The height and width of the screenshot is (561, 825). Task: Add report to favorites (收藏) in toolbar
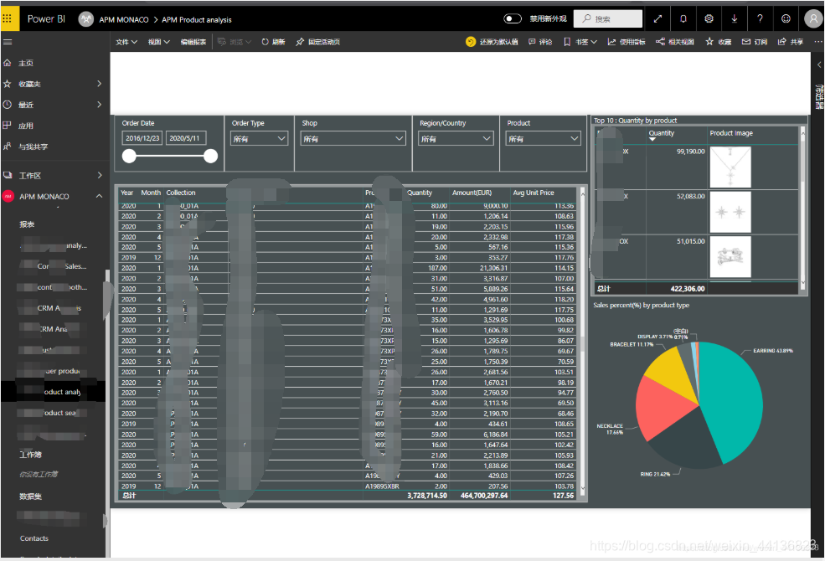718,42
